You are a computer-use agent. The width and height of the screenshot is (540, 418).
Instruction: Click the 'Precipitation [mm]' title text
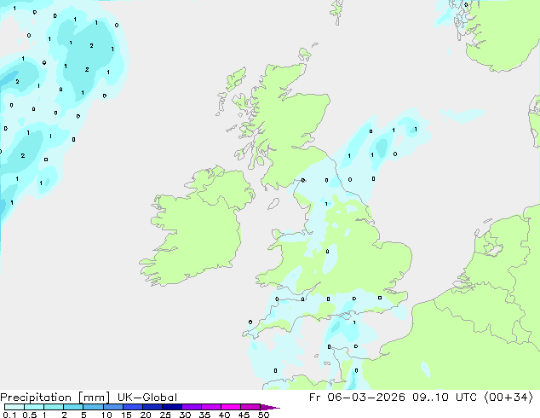click(x=55, y=398)
